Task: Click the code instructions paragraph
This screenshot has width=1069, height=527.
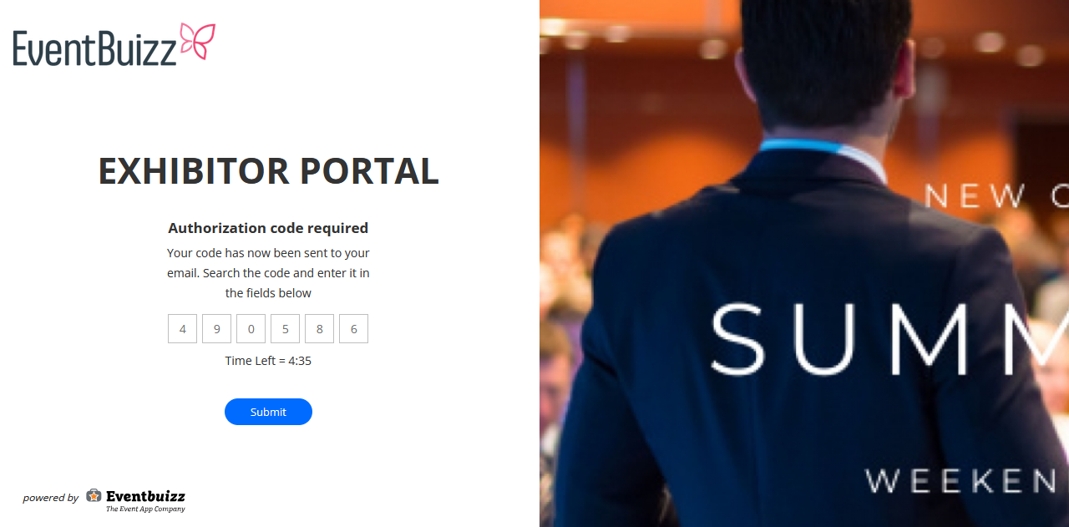Action: click(268, 273)
